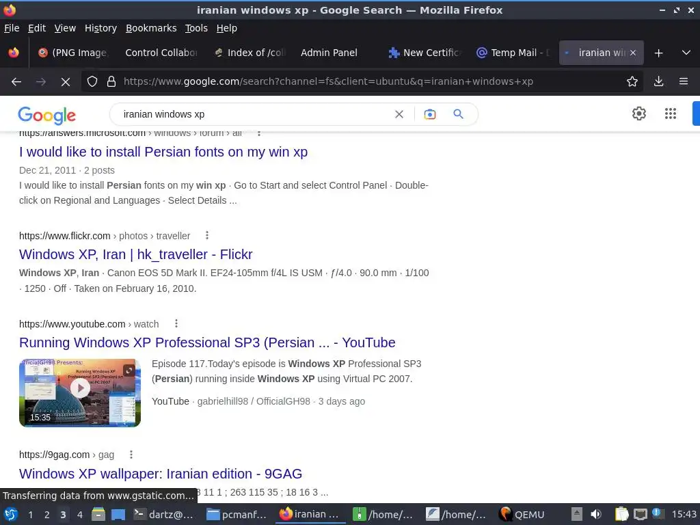Open the Help menu
The width and height of the screenshot is (700, 525).
227,28
